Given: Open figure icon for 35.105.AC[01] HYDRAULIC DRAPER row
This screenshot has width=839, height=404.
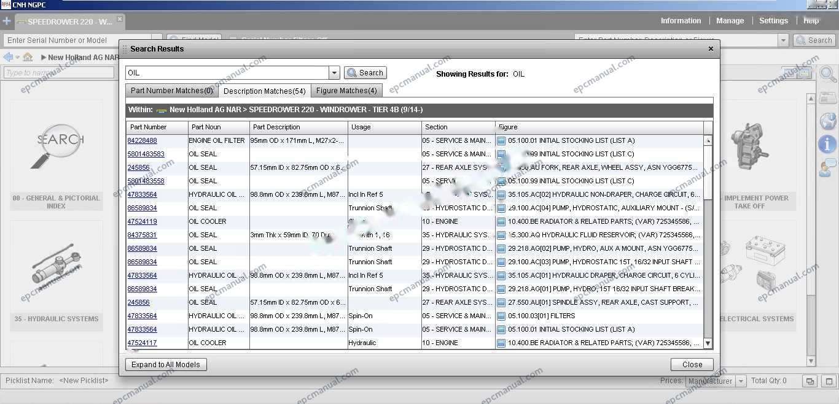Looking at the screenshot, I should [501, 275].
